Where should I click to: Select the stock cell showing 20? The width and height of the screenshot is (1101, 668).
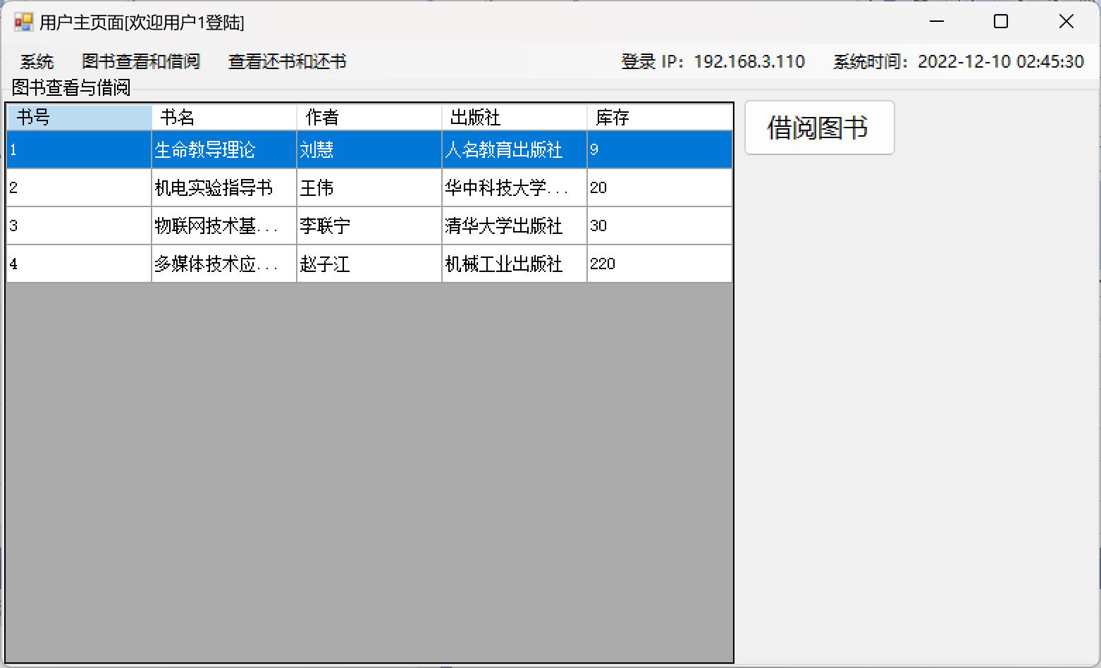click(x=660, y=187)
